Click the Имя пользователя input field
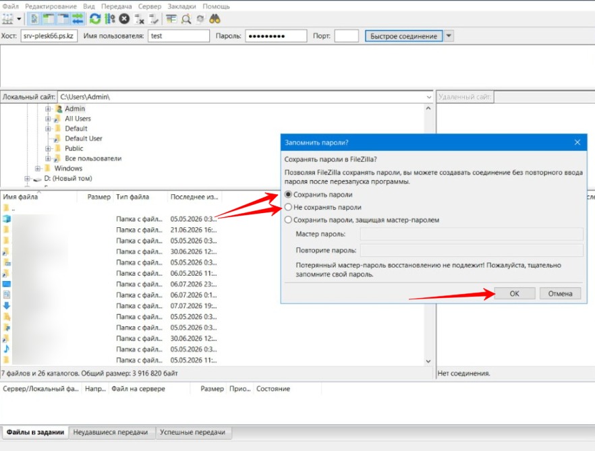 click(178, 36)
